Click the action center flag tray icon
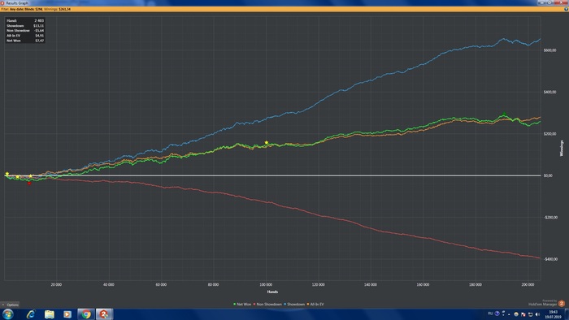Image resolution: width=569 pixels, height=320 pixels. pyautogui.click(x=523, y=314)
